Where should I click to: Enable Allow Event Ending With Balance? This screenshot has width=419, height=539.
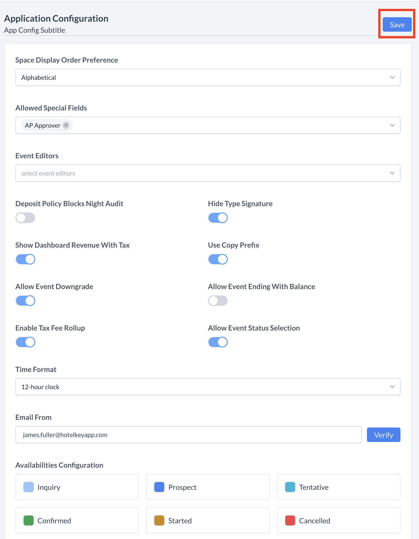coord(218,300)
